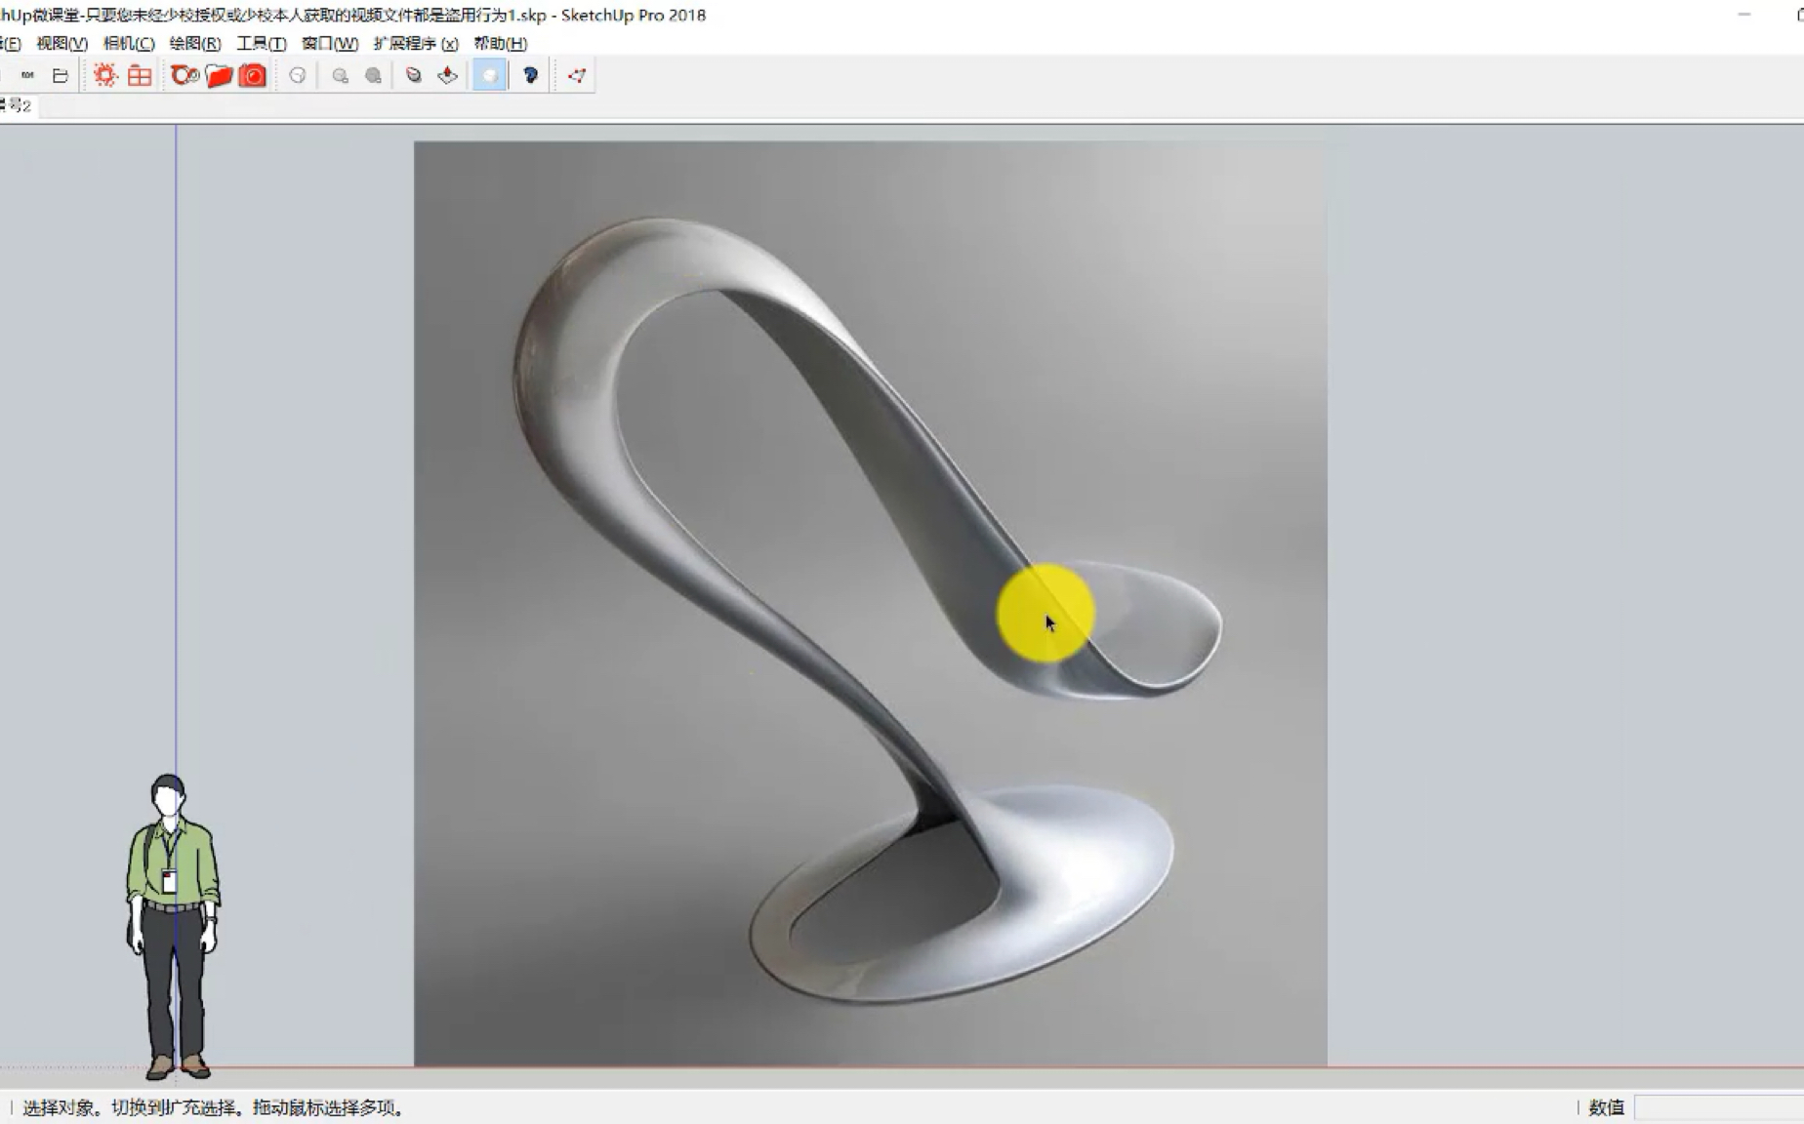Click the red grid table icon

[x=140, y=75]
